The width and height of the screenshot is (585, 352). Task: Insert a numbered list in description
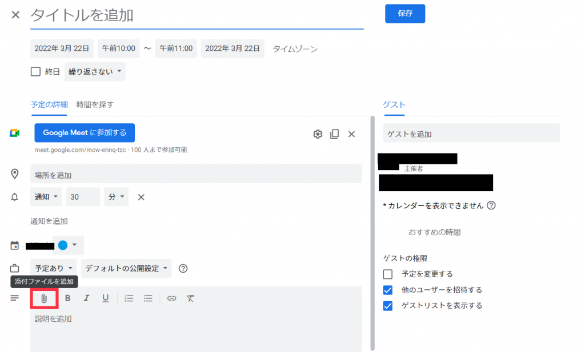[x=129, y=298]
